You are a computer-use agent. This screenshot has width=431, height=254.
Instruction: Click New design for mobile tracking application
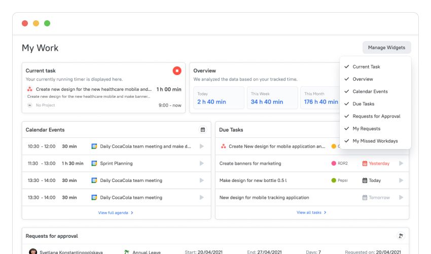pyautogui.click(x=264, y=197)
